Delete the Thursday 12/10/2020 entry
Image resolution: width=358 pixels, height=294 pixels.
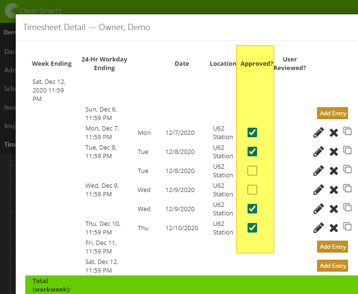[x=334, y=228]
